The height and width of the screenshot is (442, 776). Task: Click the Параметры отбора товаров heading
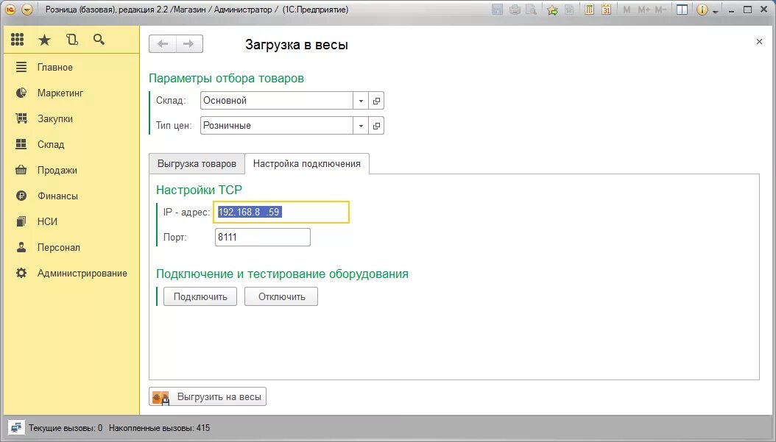(x=226, y=78)
